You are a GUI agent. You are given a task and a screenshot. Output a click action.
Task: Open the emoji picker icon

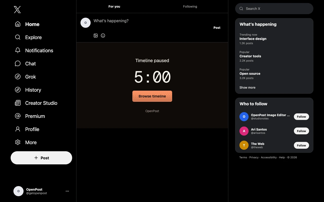pos(103,36)
